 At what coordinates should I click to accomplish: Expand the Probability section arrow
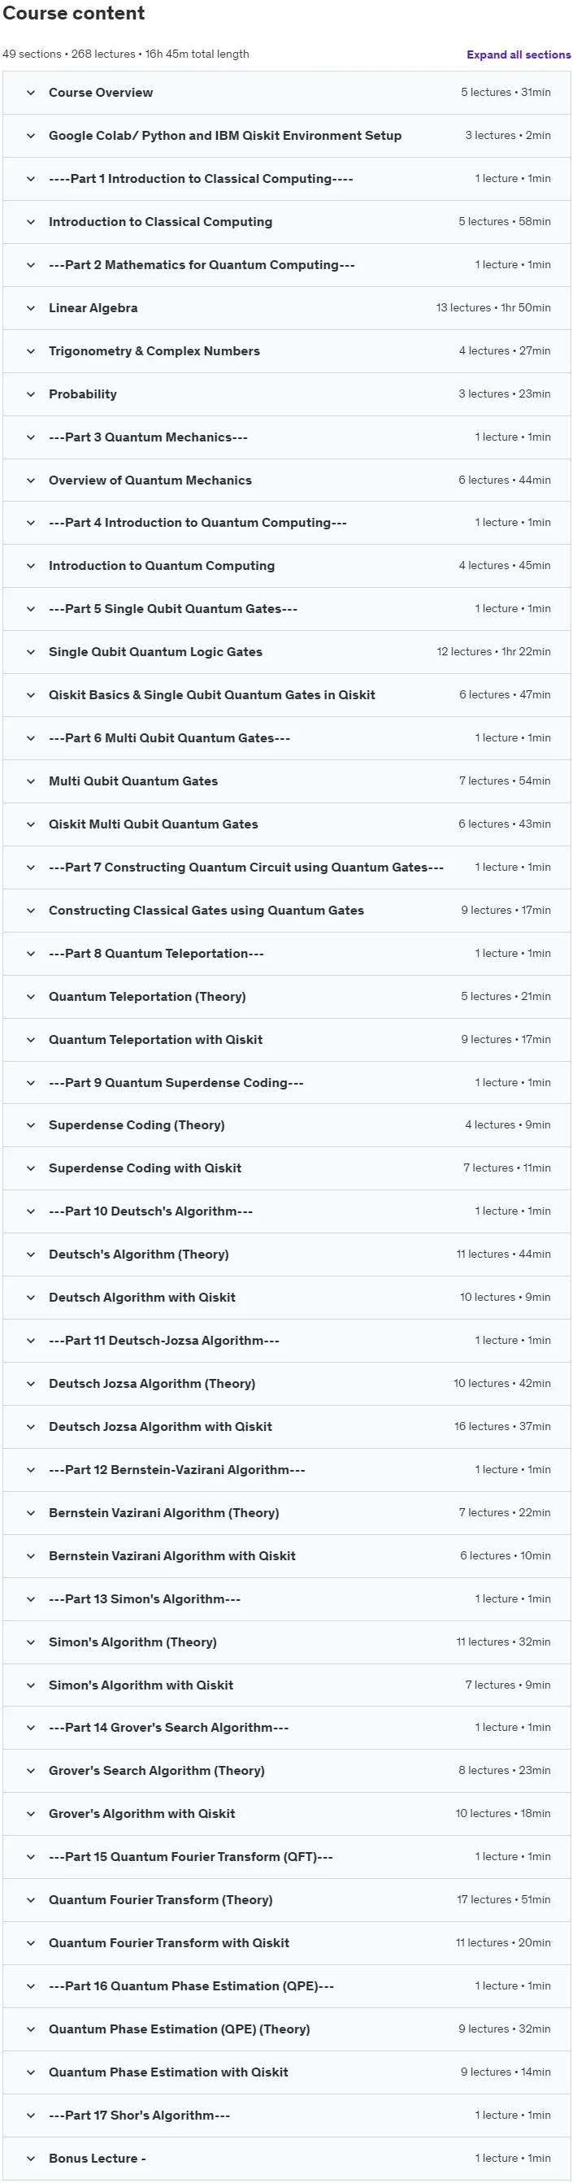coord(31,394)
